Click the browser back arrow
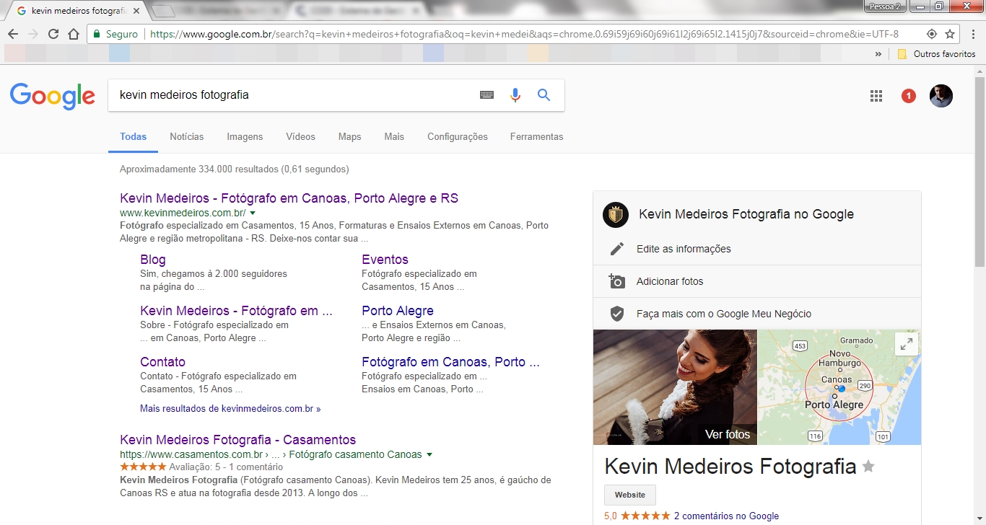 pyautogui.click(x=12, y=34)
